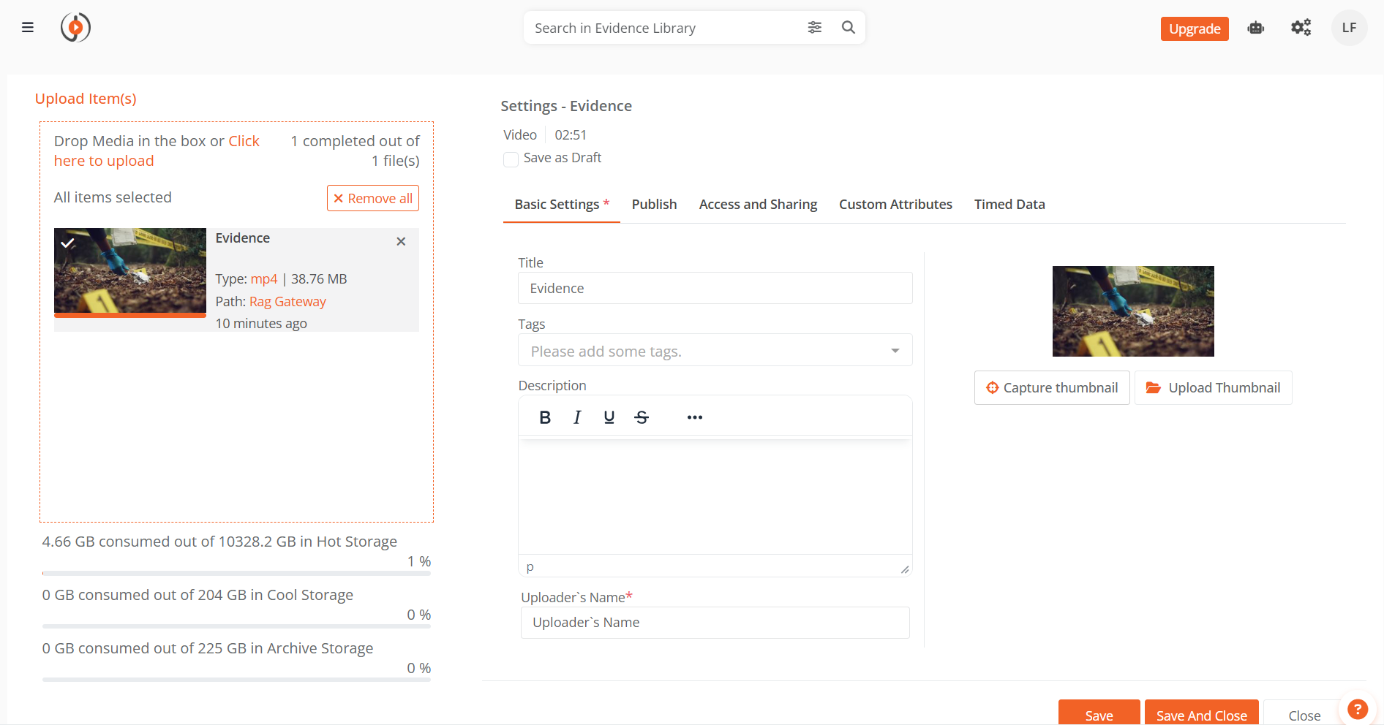Image resolution: width=1384 pixels, height=725 pixels.
Task: Deselect the Evidence video thumbnail checkmark
Action: point(68,243)
